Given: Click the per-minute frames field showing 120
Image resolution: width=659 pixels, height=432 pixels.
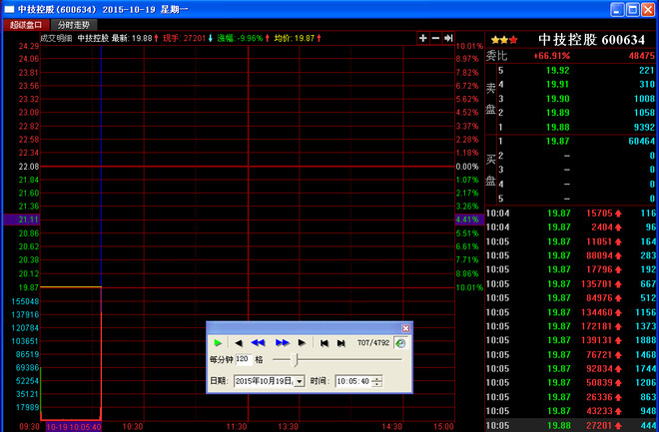Looking at the screenshot, I should coord(243,359).
